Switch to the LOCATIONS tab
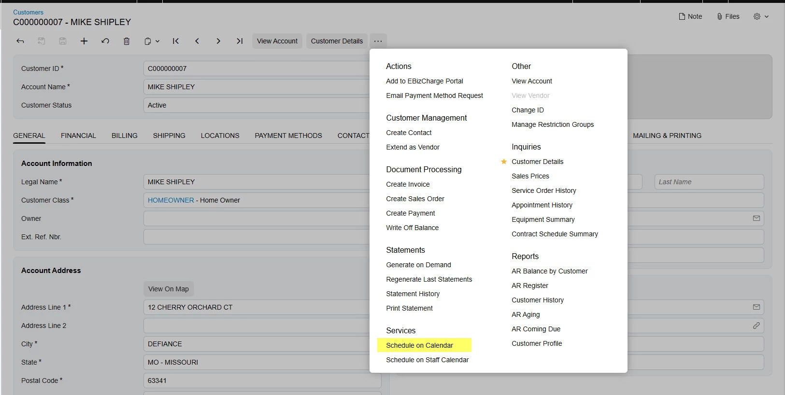 point(220,136)
